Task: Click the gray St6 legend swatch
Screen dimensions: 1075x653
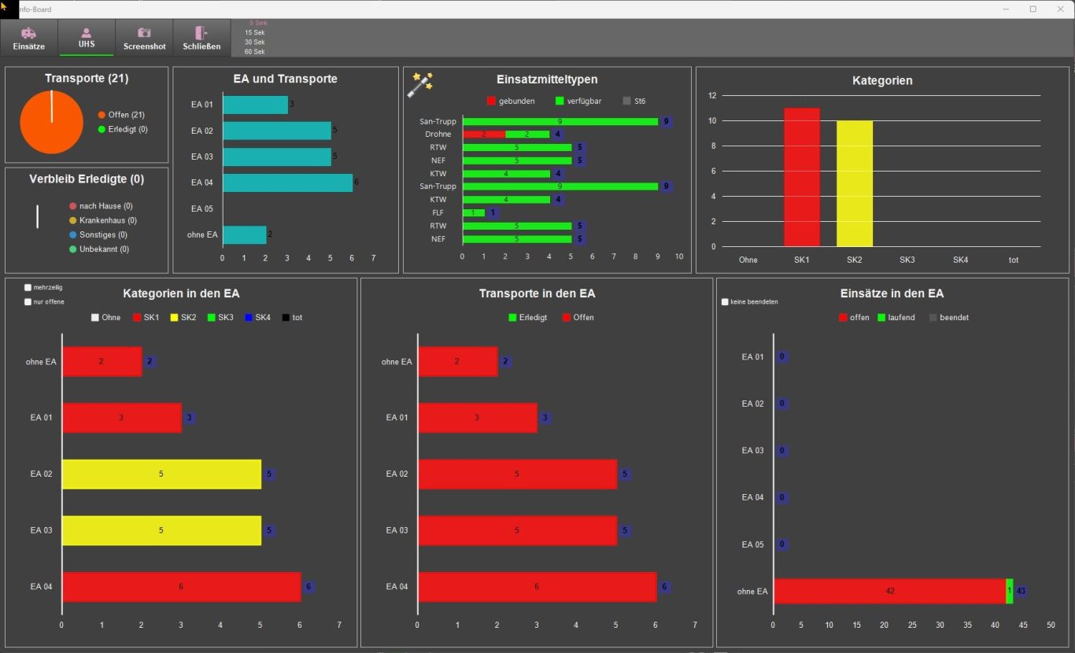Action: coord(627,101)
